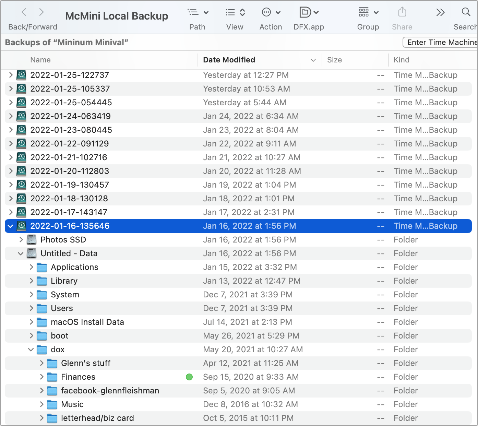Click the Name column header
The height and width of the screenshot is (426, 478).
point(40,60)
